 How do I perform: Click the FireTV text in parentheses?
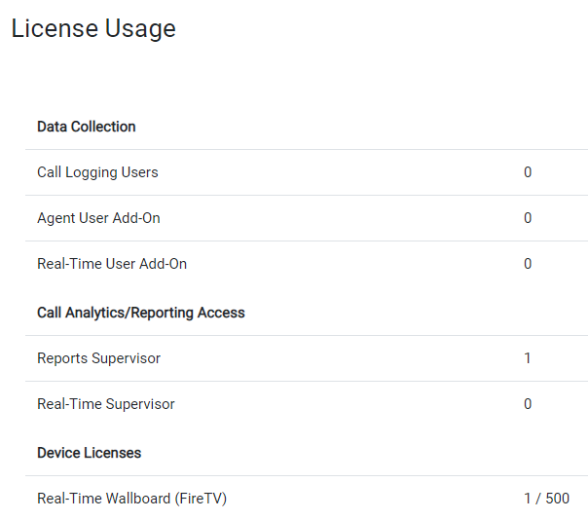point(201,499)
